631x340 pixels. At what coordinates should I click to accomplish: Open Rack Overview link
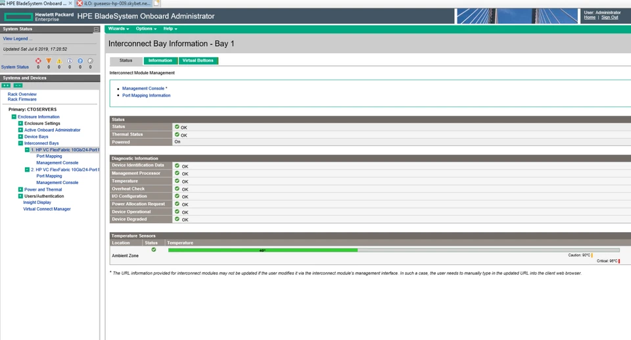click(22, 94)
